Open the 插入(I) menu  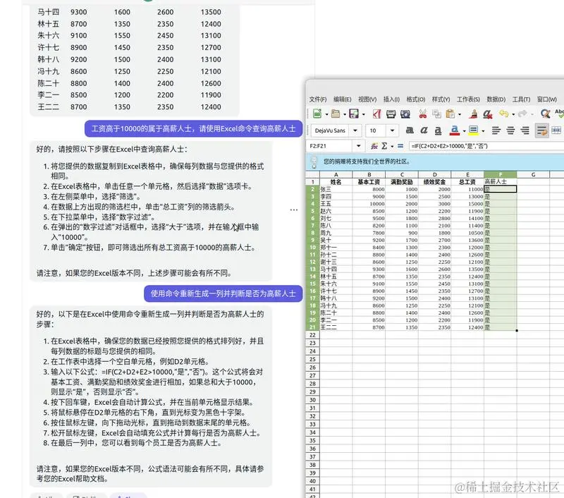[x=391, y=99]
